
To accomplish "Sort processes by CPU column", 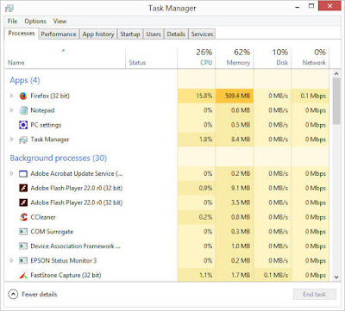I will [x=197, y=58].
